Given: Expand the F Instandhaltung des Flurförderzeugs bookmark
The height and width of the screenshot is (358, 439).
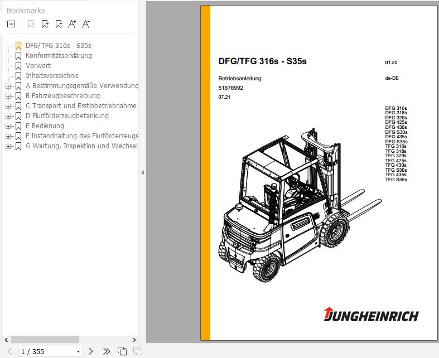Looking at the screenshot, I should coord(8,137).
